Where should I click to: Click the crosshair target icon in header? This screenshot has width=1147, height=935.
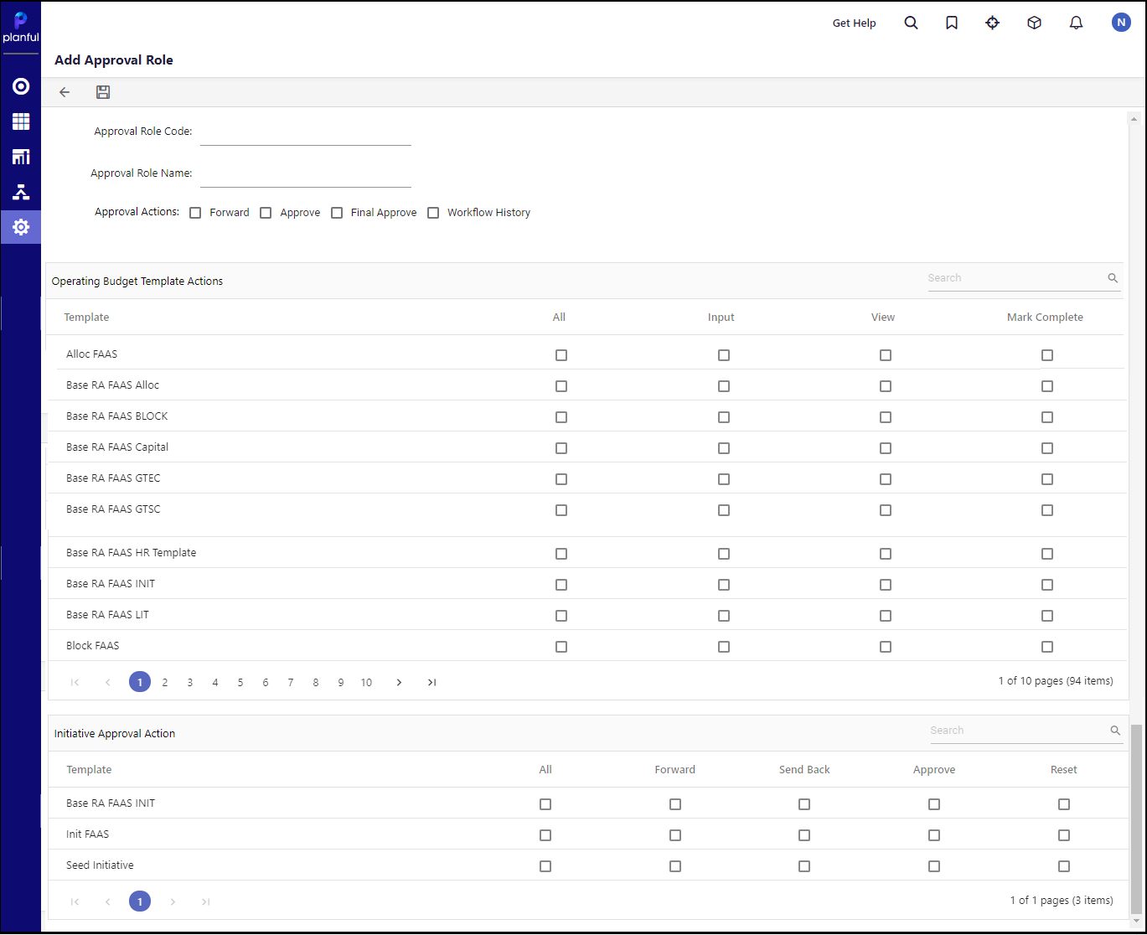pyautogui.click(x=993, y=23)
